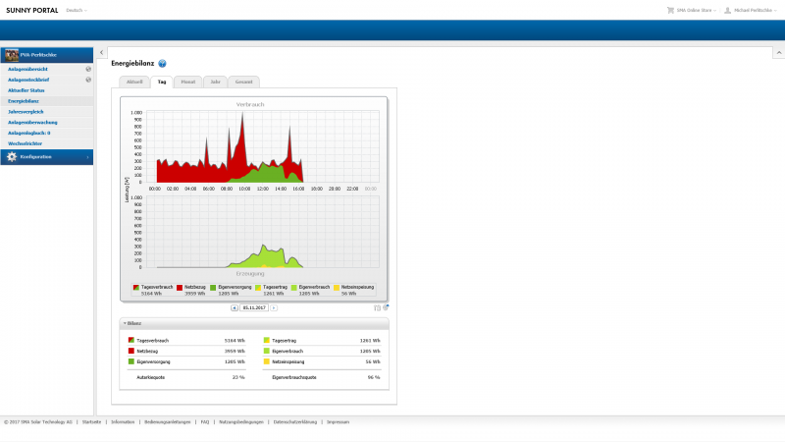The width and height of the screenshot is (785, 442).
Task: Open Anlagenlogbuch: 0 in the sidebar
Action: (x=29, y=133)
